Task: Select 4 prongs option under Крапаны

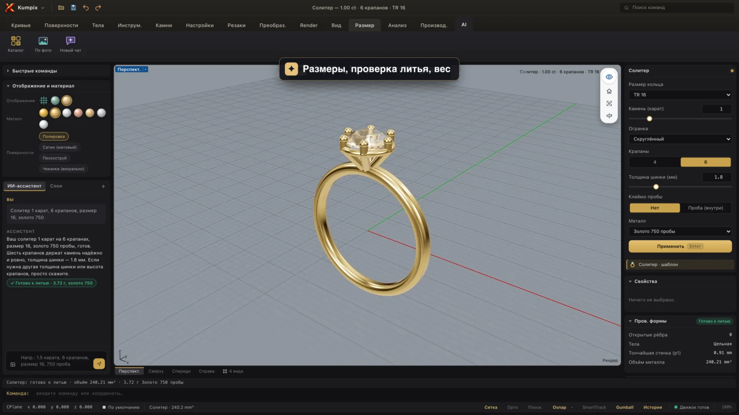Action: pos(654,162)
